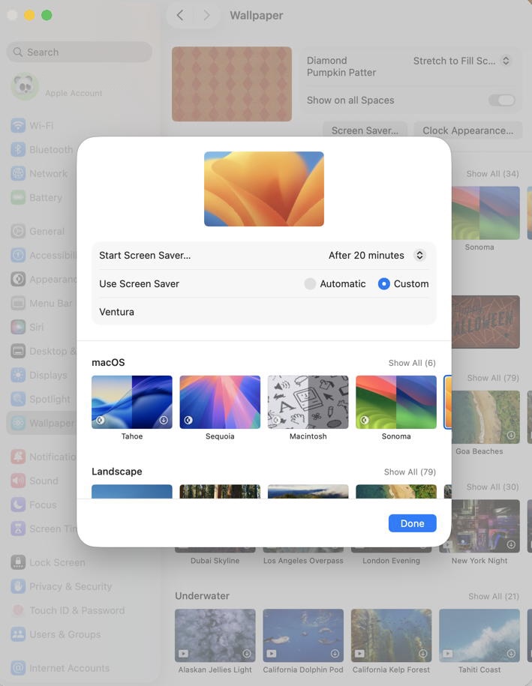This screenshot has width=532, height=686.
Task: Open the Sound speaker icon
Action: click(x=18, y=481)
